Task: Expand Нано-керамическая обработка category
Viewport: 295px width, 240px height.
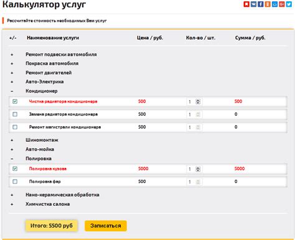Action: 12,195
